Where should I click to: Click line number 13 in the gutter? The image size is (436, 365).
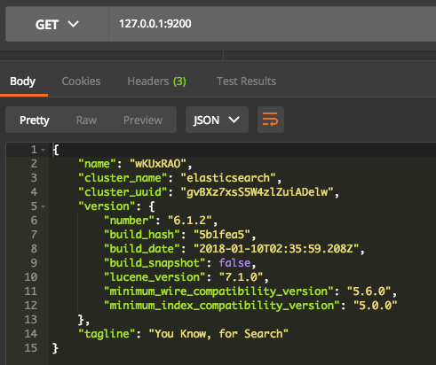click(31, 320)
